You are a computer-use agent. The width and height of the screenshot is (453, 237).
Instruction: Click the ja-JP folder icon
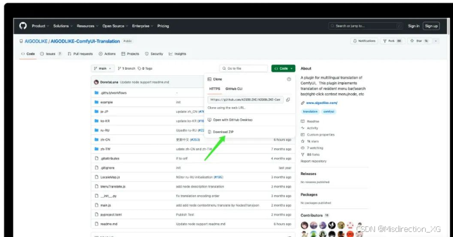[x=96, y=112]
